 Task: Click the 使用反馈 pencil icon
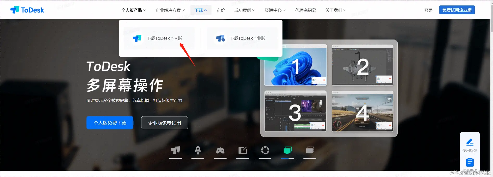click(x=470, y=142)
